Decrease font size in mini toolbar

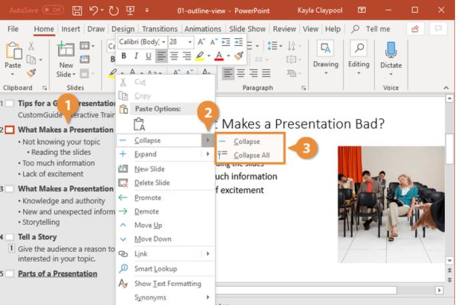click(214, 42)
